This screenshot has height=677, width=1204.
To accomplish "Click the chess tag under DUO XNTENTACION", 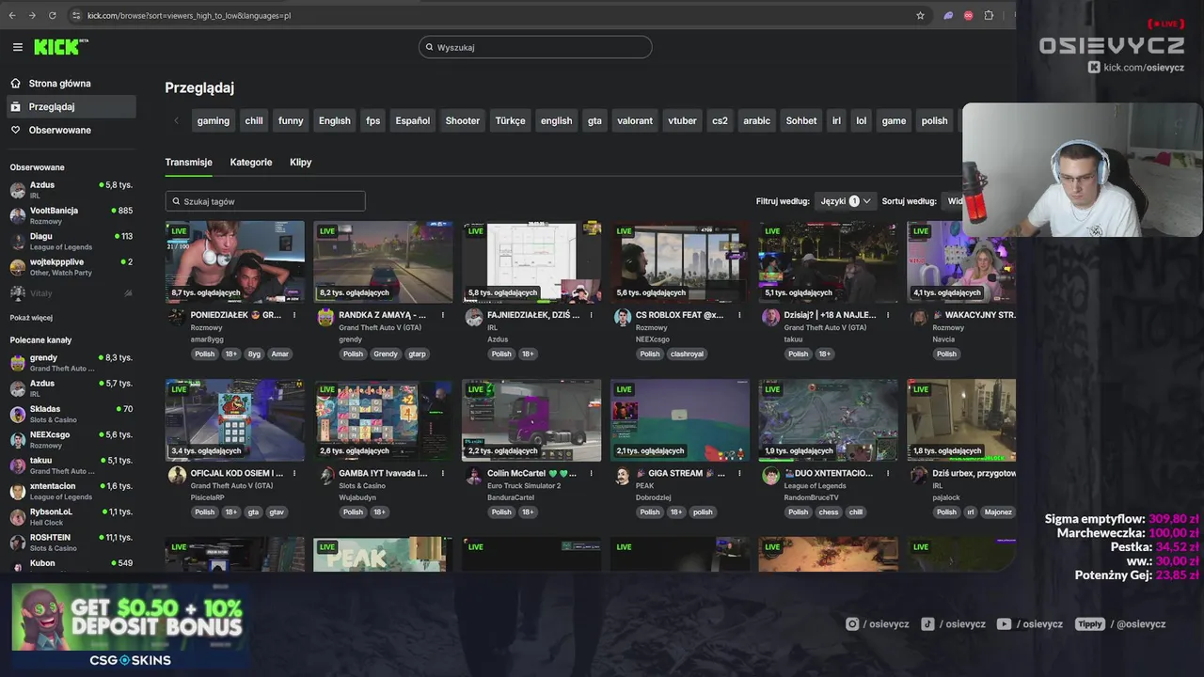I will tap(828, 512).
